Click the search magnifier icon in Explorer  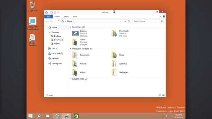(x=162, y=21)
